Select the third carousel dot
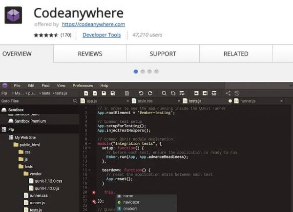The width and height of the screenshot is (293, 212). point(149,72)
